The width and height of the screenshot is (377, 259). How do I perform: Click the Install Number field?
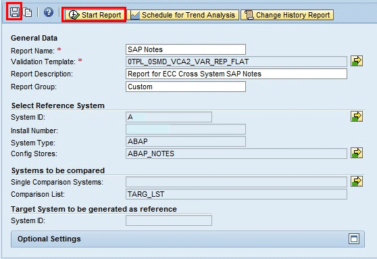pos(186,129)
